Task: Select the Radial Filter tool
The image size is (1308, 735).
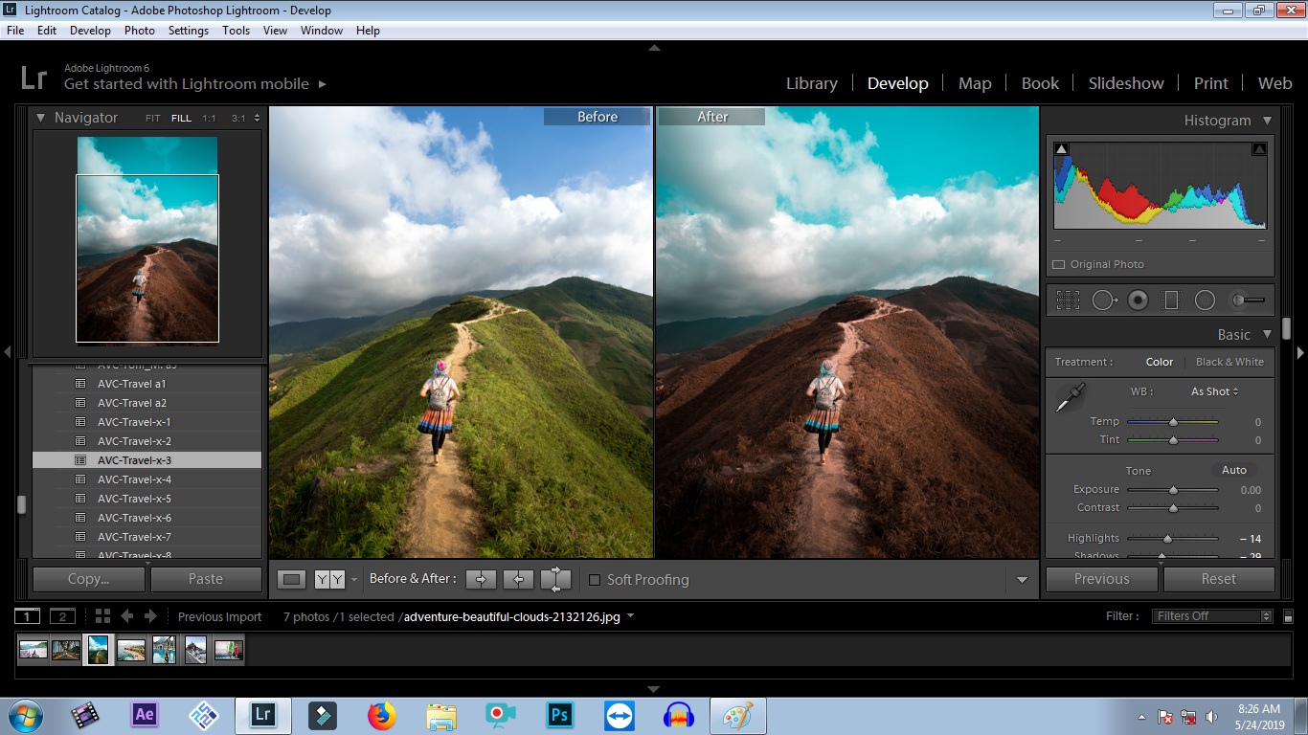Action: 1205,301
